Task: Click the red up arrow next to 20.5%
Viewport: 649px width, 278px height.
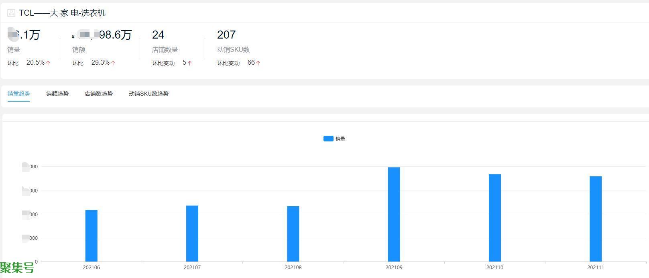Action: point(48,63)
